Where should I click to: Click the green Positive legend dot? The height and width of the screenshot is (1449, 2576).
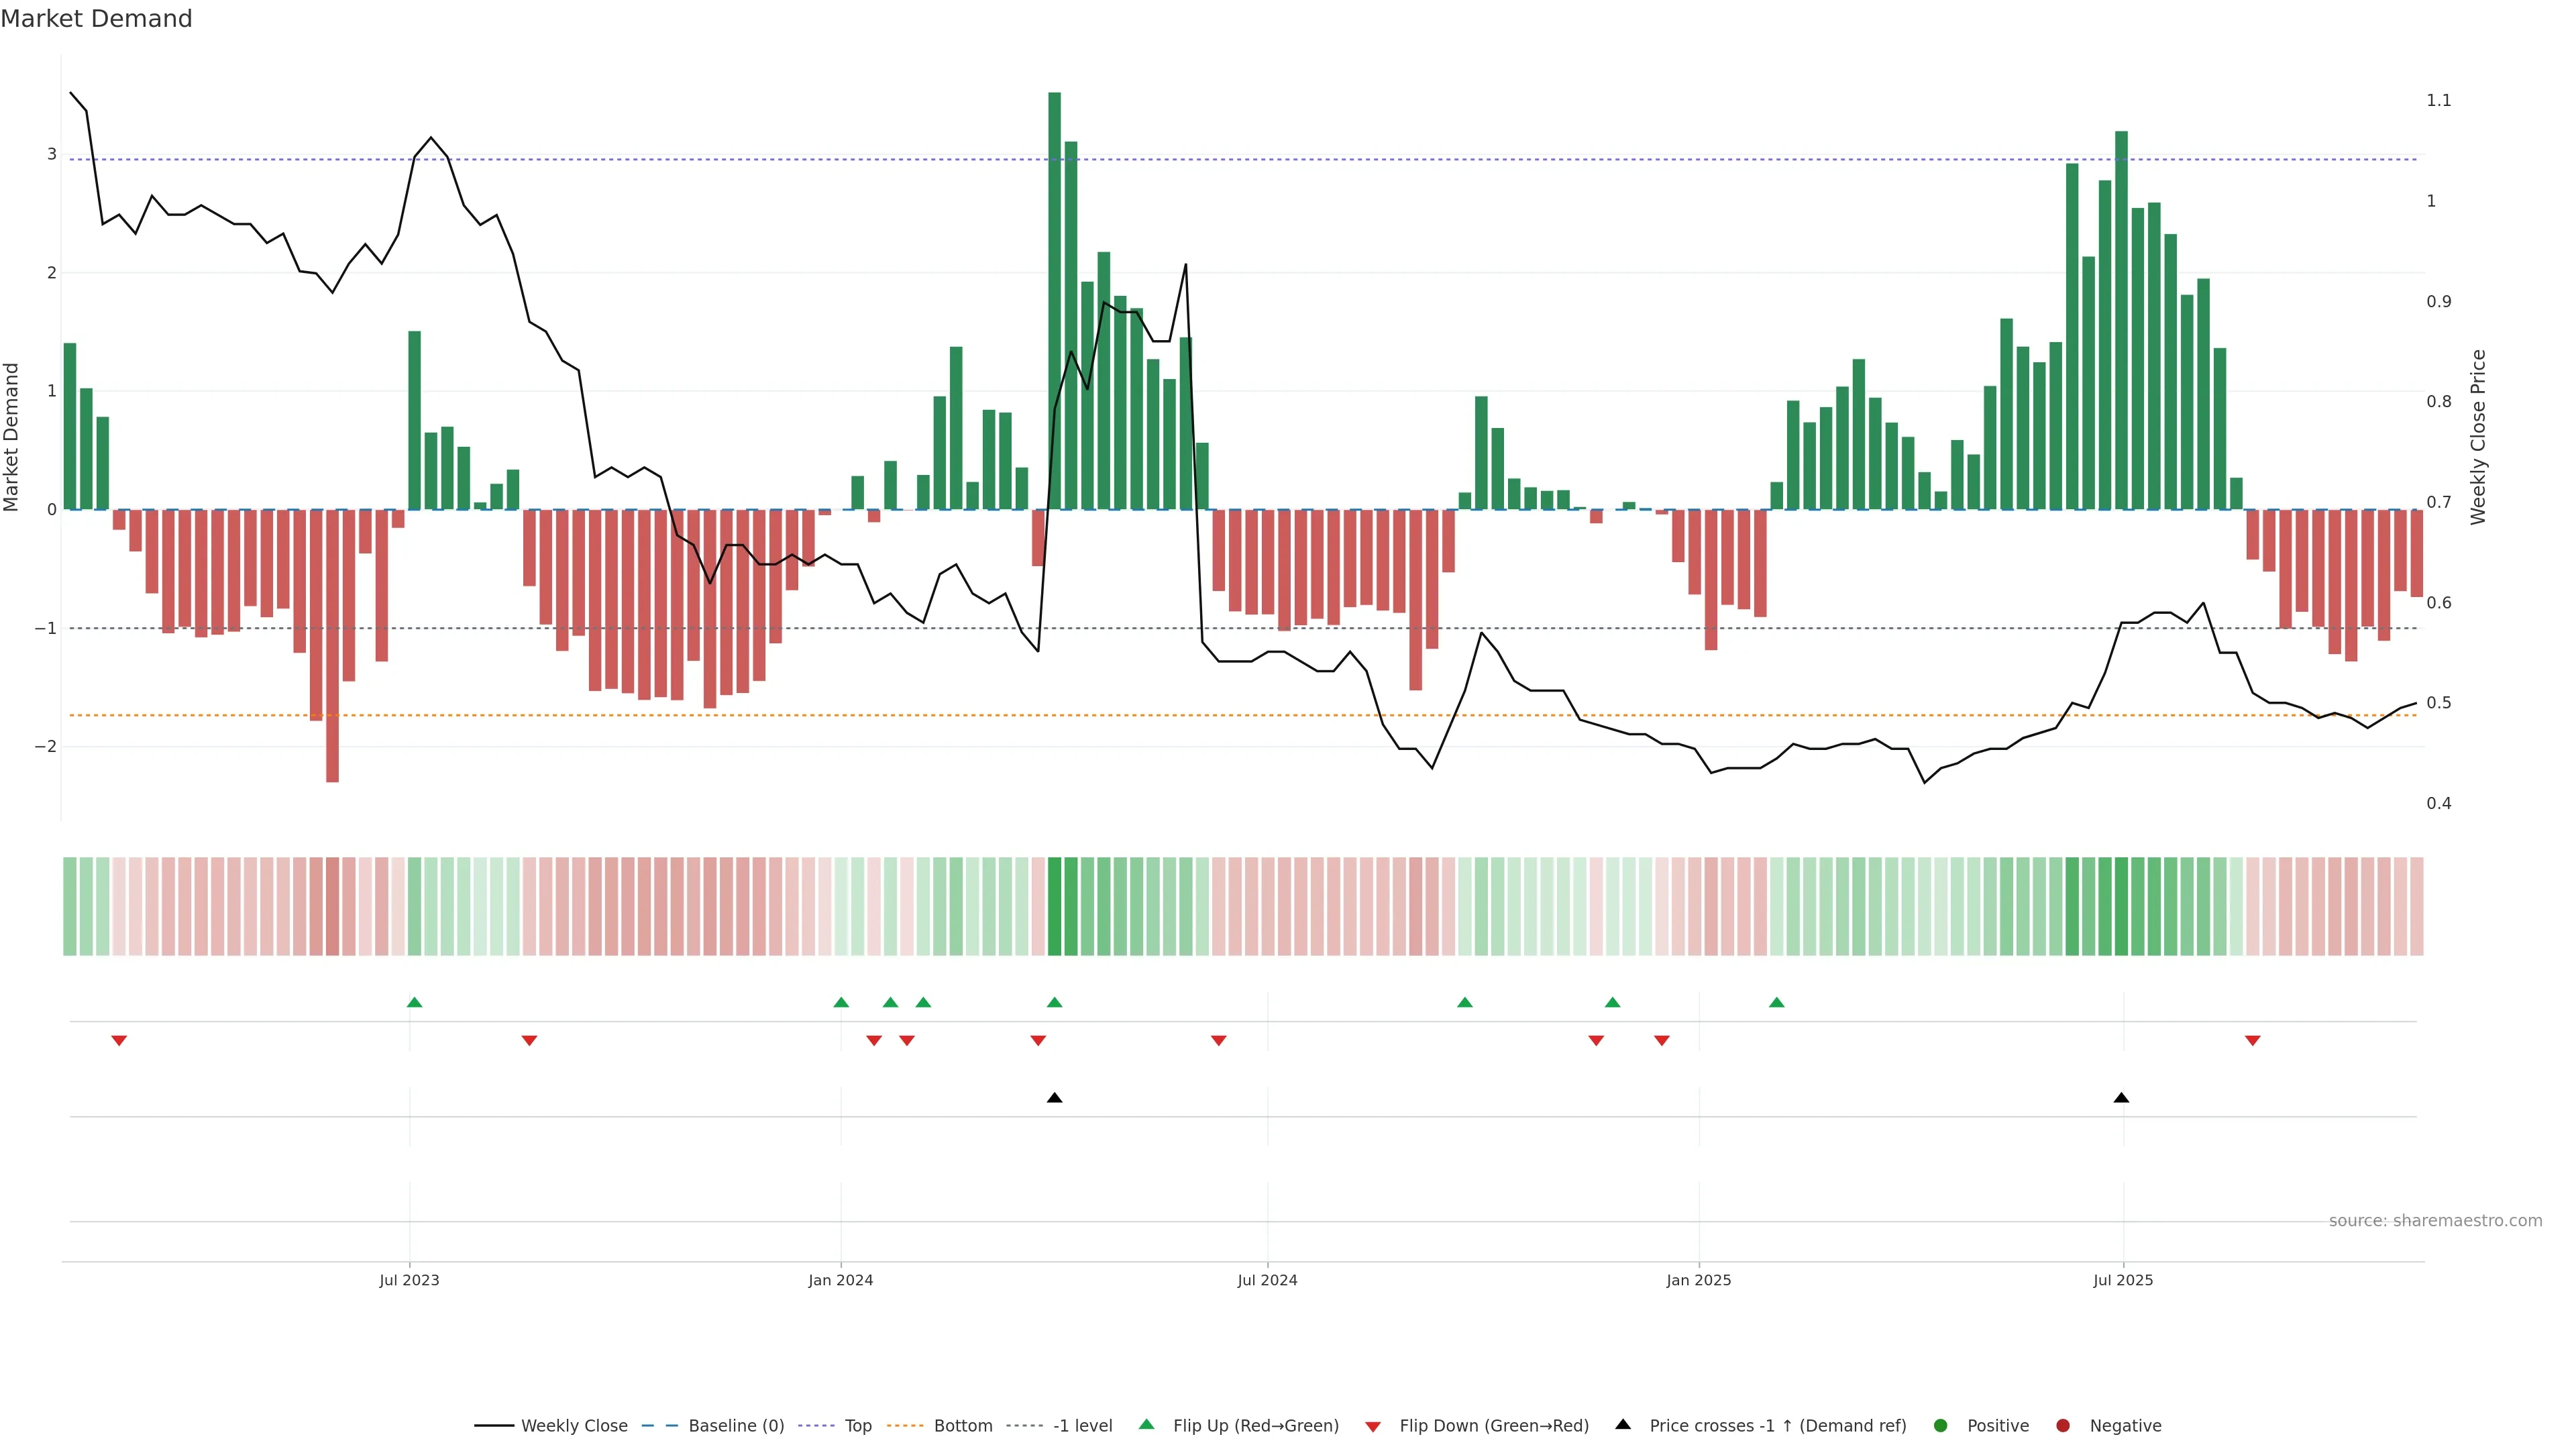[x=1941, y=1425]
